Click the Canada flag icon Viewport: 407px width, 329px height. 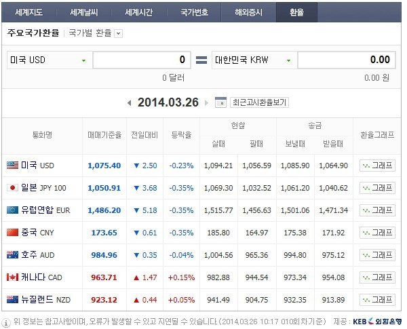pyautogui.click(x=12, y=277)
